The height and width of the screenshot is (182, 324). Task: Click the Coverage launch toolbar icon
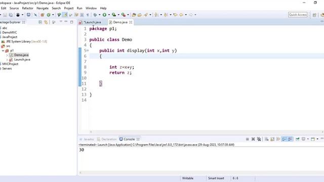pyautogui.click(x=114, y=15)
